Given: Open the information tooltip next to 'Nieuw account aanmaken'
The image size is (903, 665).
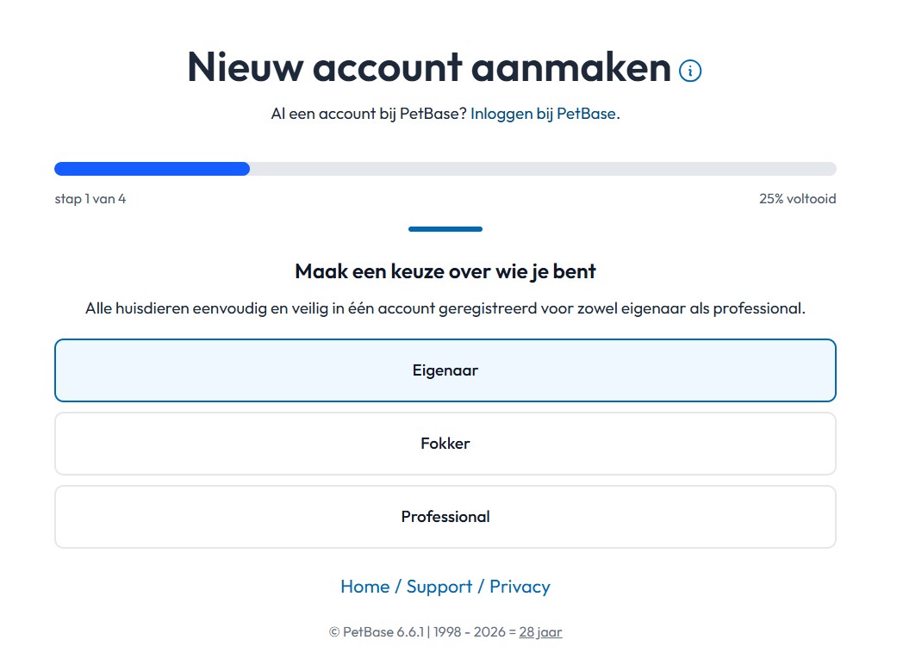Looking at the screenshot, I should coord(688,71).
